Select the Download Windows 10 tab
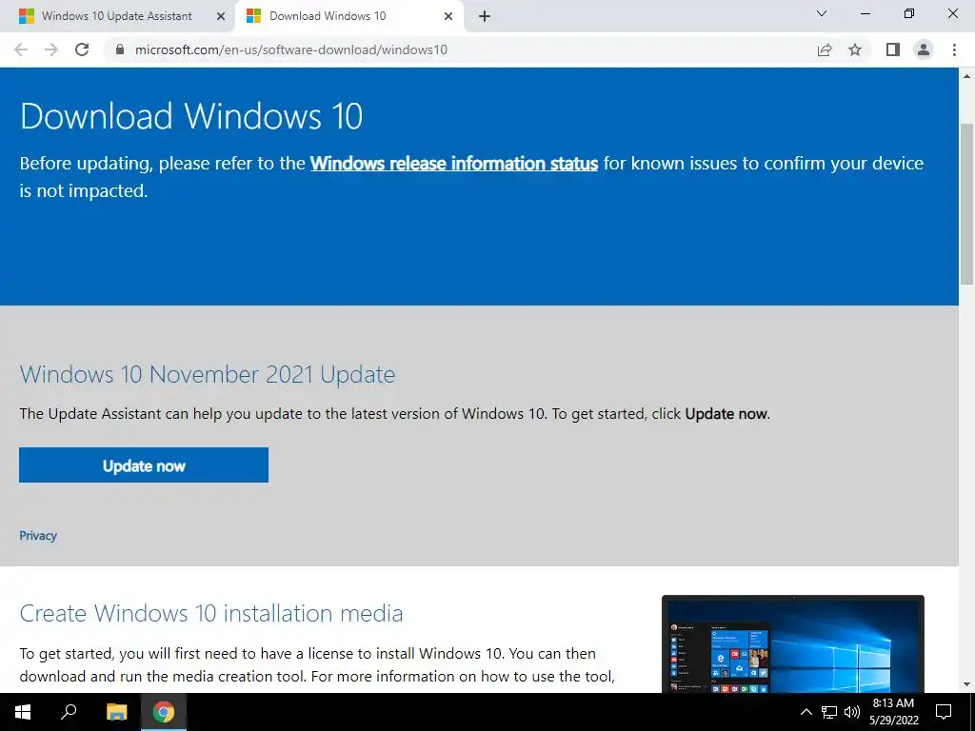Image resolution: width=975 pixels, height=731 pixels. (348, 16)
